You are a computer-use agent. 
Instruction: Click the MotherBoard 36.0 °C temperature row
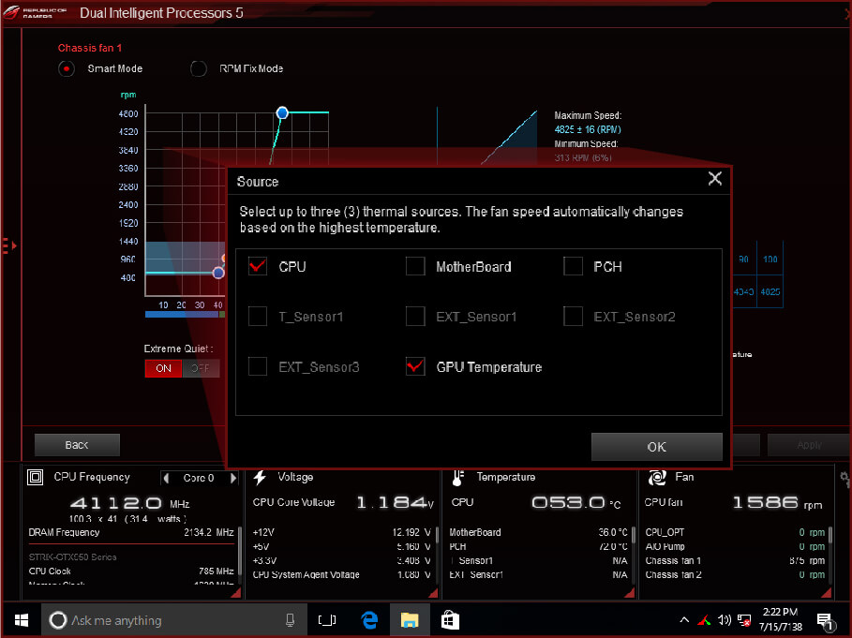539,532
